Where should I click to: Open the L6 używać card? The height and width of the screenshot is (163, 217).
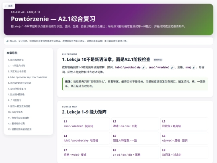184,138
